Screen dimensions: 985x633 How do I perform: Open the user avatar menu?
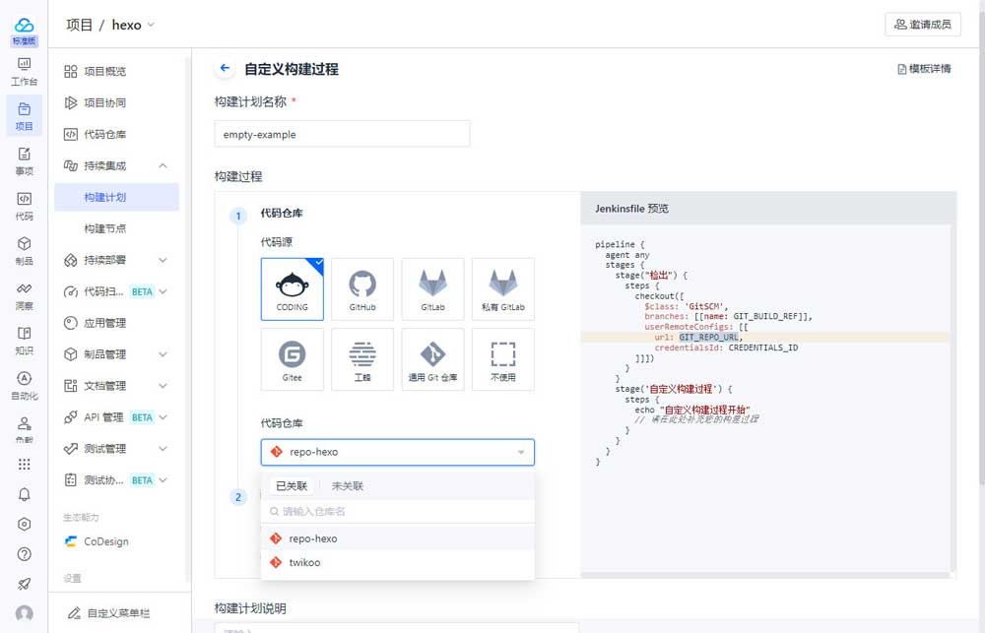[x=24, y=613]
